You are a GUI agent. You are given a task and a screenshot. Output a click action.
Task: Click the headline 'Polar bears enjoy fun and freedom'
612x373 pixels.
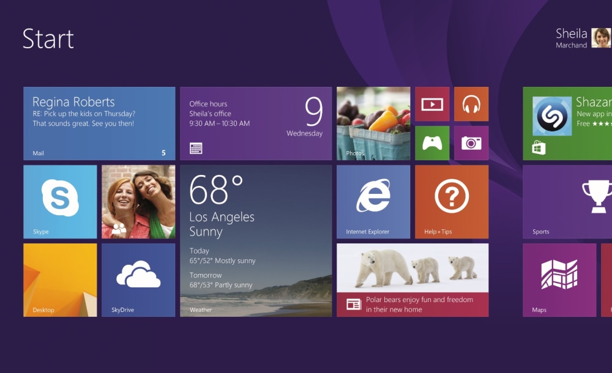pyautogui.click(x=419, y=300)
